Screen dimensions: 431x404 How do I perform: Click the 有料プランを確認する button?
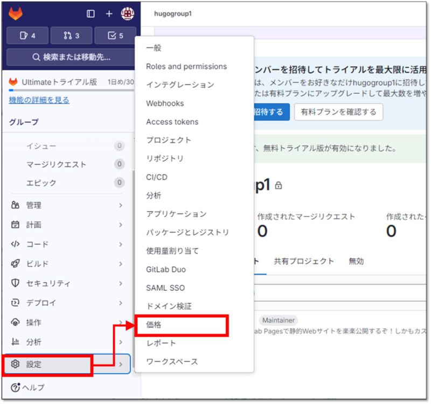(338, 112)
